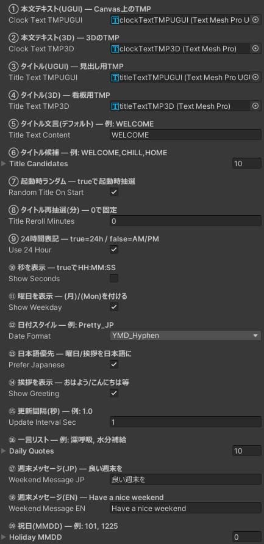Viewport: 264px width, 544px height.
Task: Click the Title Reroll Minutes field
Action: coord(185,221)
